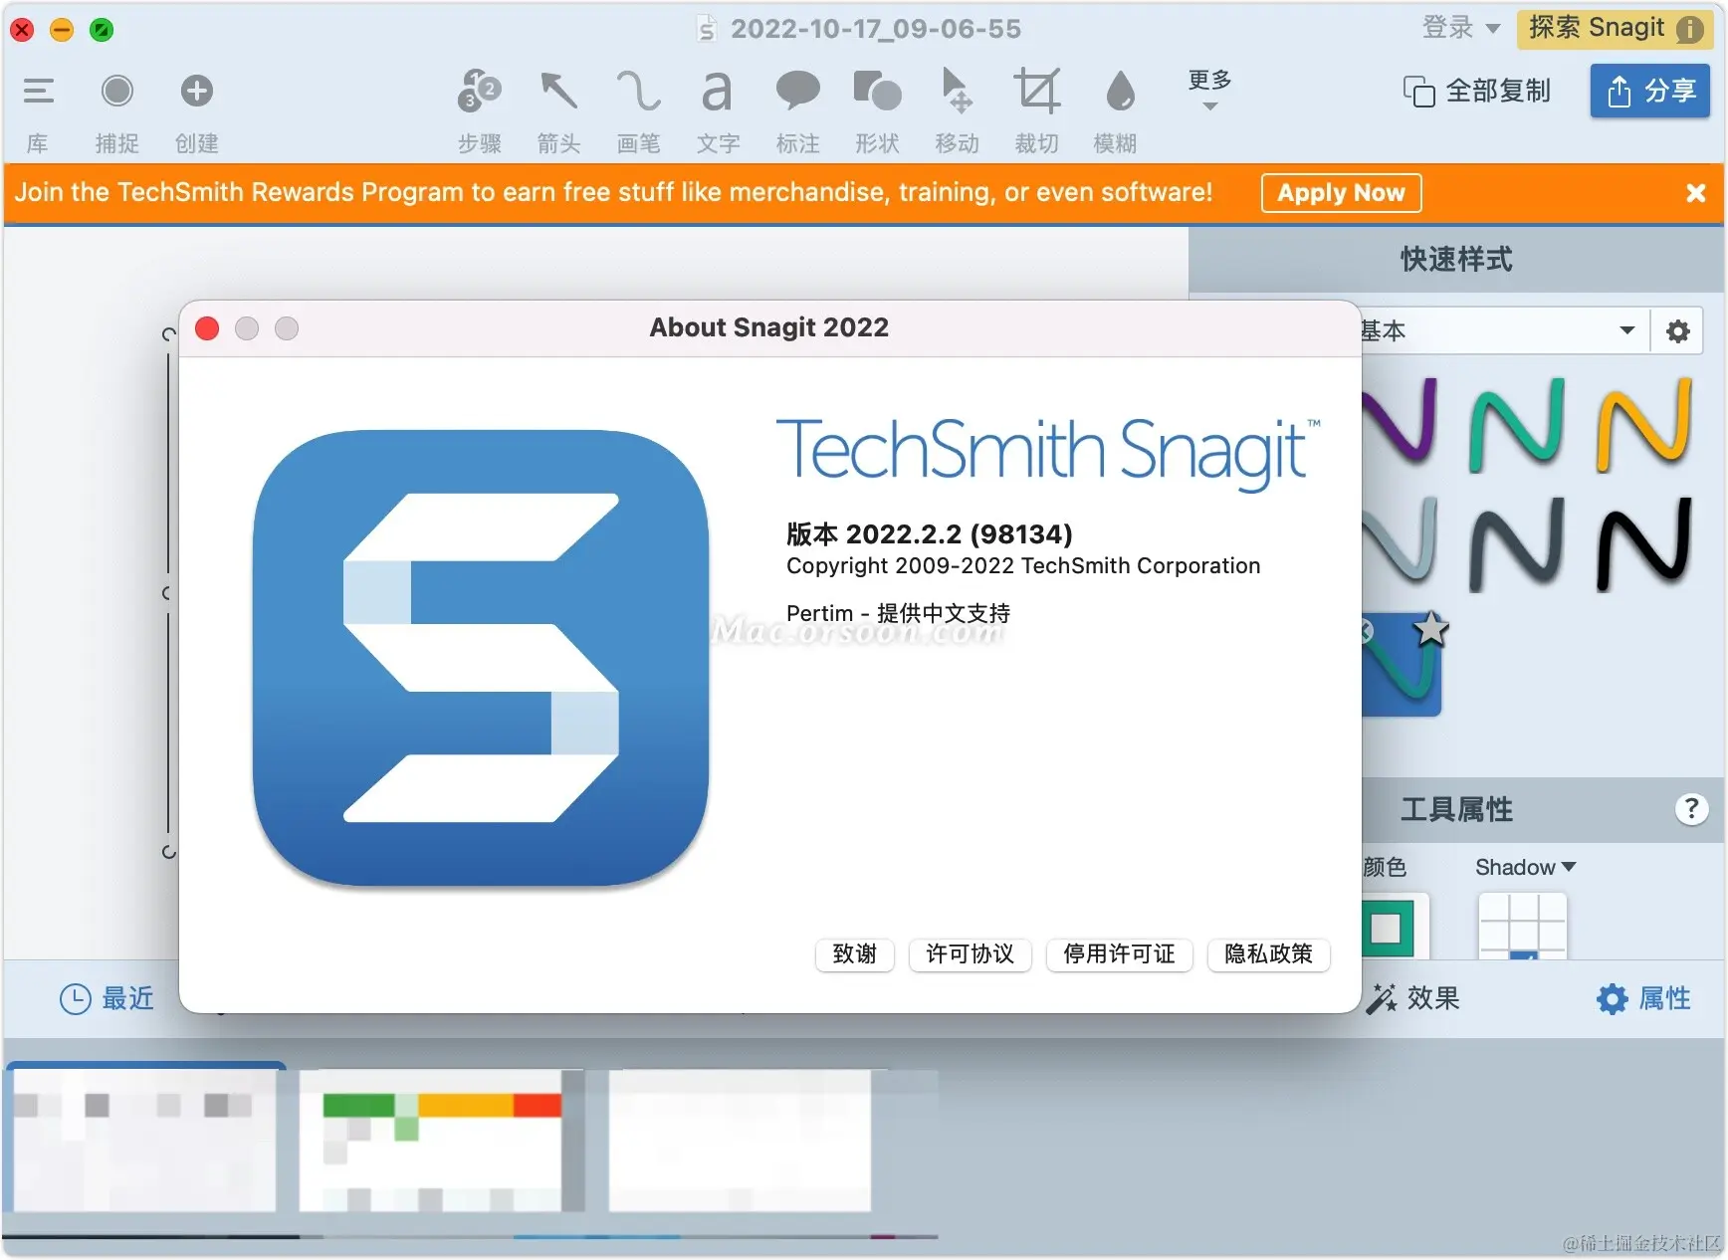Select the 步骤 step tool
Image resolution: width=1728 pixels, height=1260 pixels.
click(x=479, y=92)
